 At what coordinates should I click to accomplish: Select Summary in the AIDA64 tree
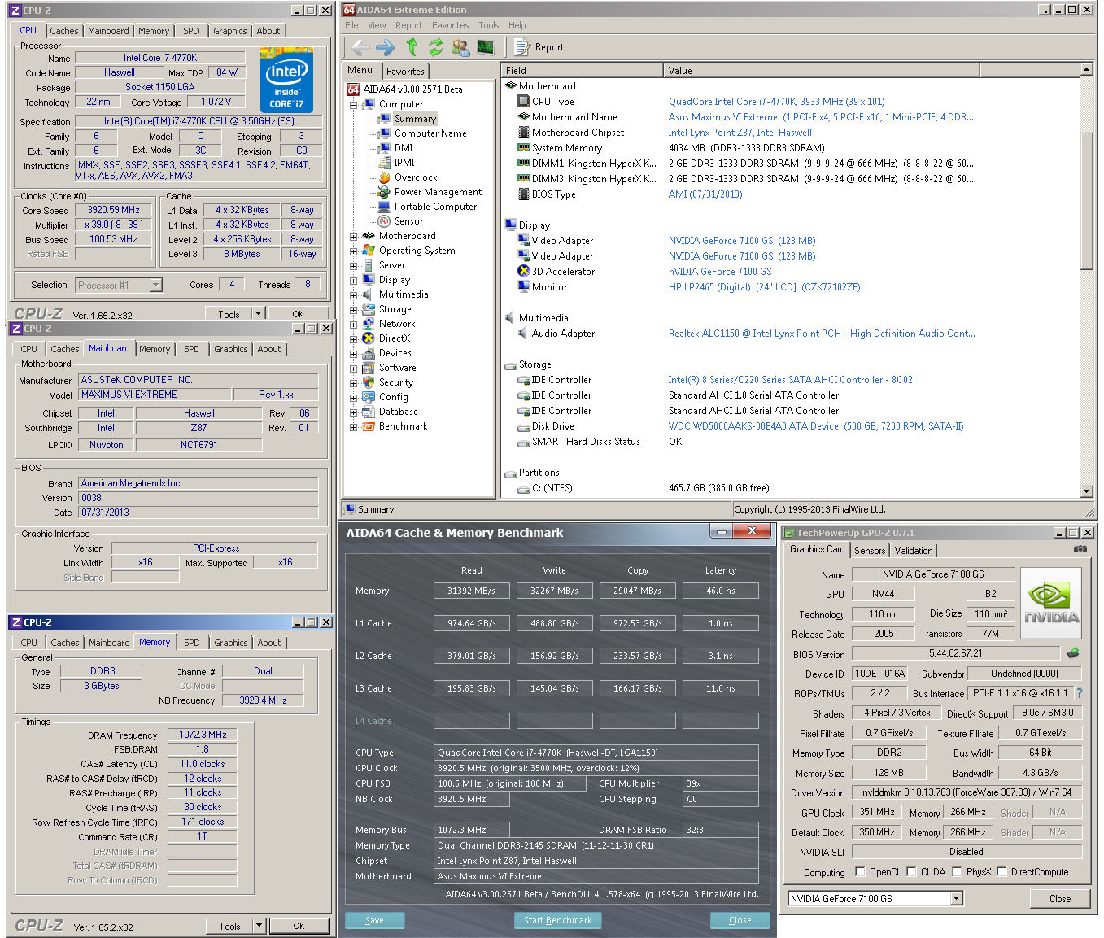click(x=415, y=119)
